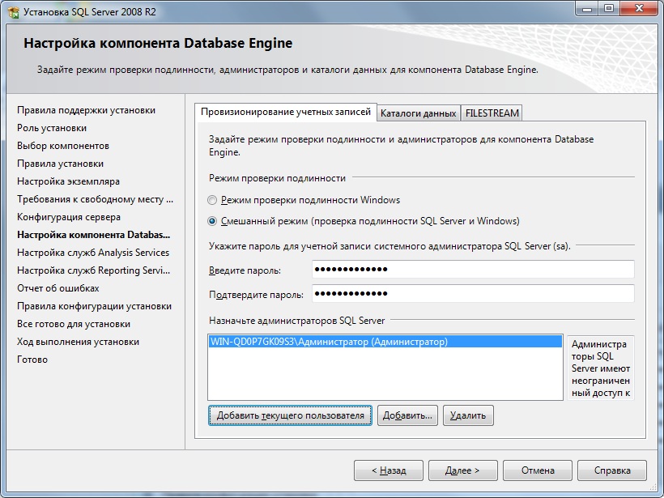664x498 pixels.
Task: Open 'Провизионирование учетных записей' tab
Action: (x=286, y=112)
